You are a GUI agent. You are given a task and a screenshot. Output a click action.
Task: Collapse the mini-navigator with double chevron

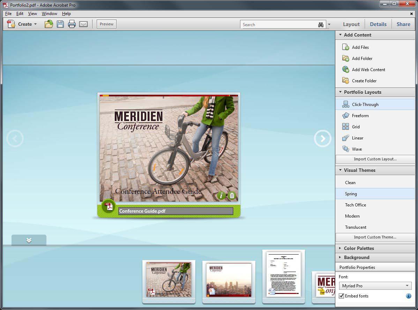29,240
